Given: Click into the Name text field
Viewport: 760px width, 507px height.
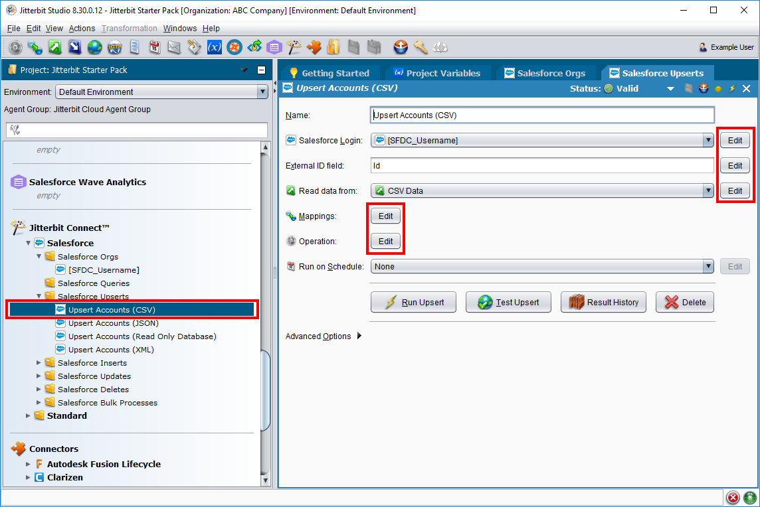Looking at the screenshot, I should click(x=541, y=115).
